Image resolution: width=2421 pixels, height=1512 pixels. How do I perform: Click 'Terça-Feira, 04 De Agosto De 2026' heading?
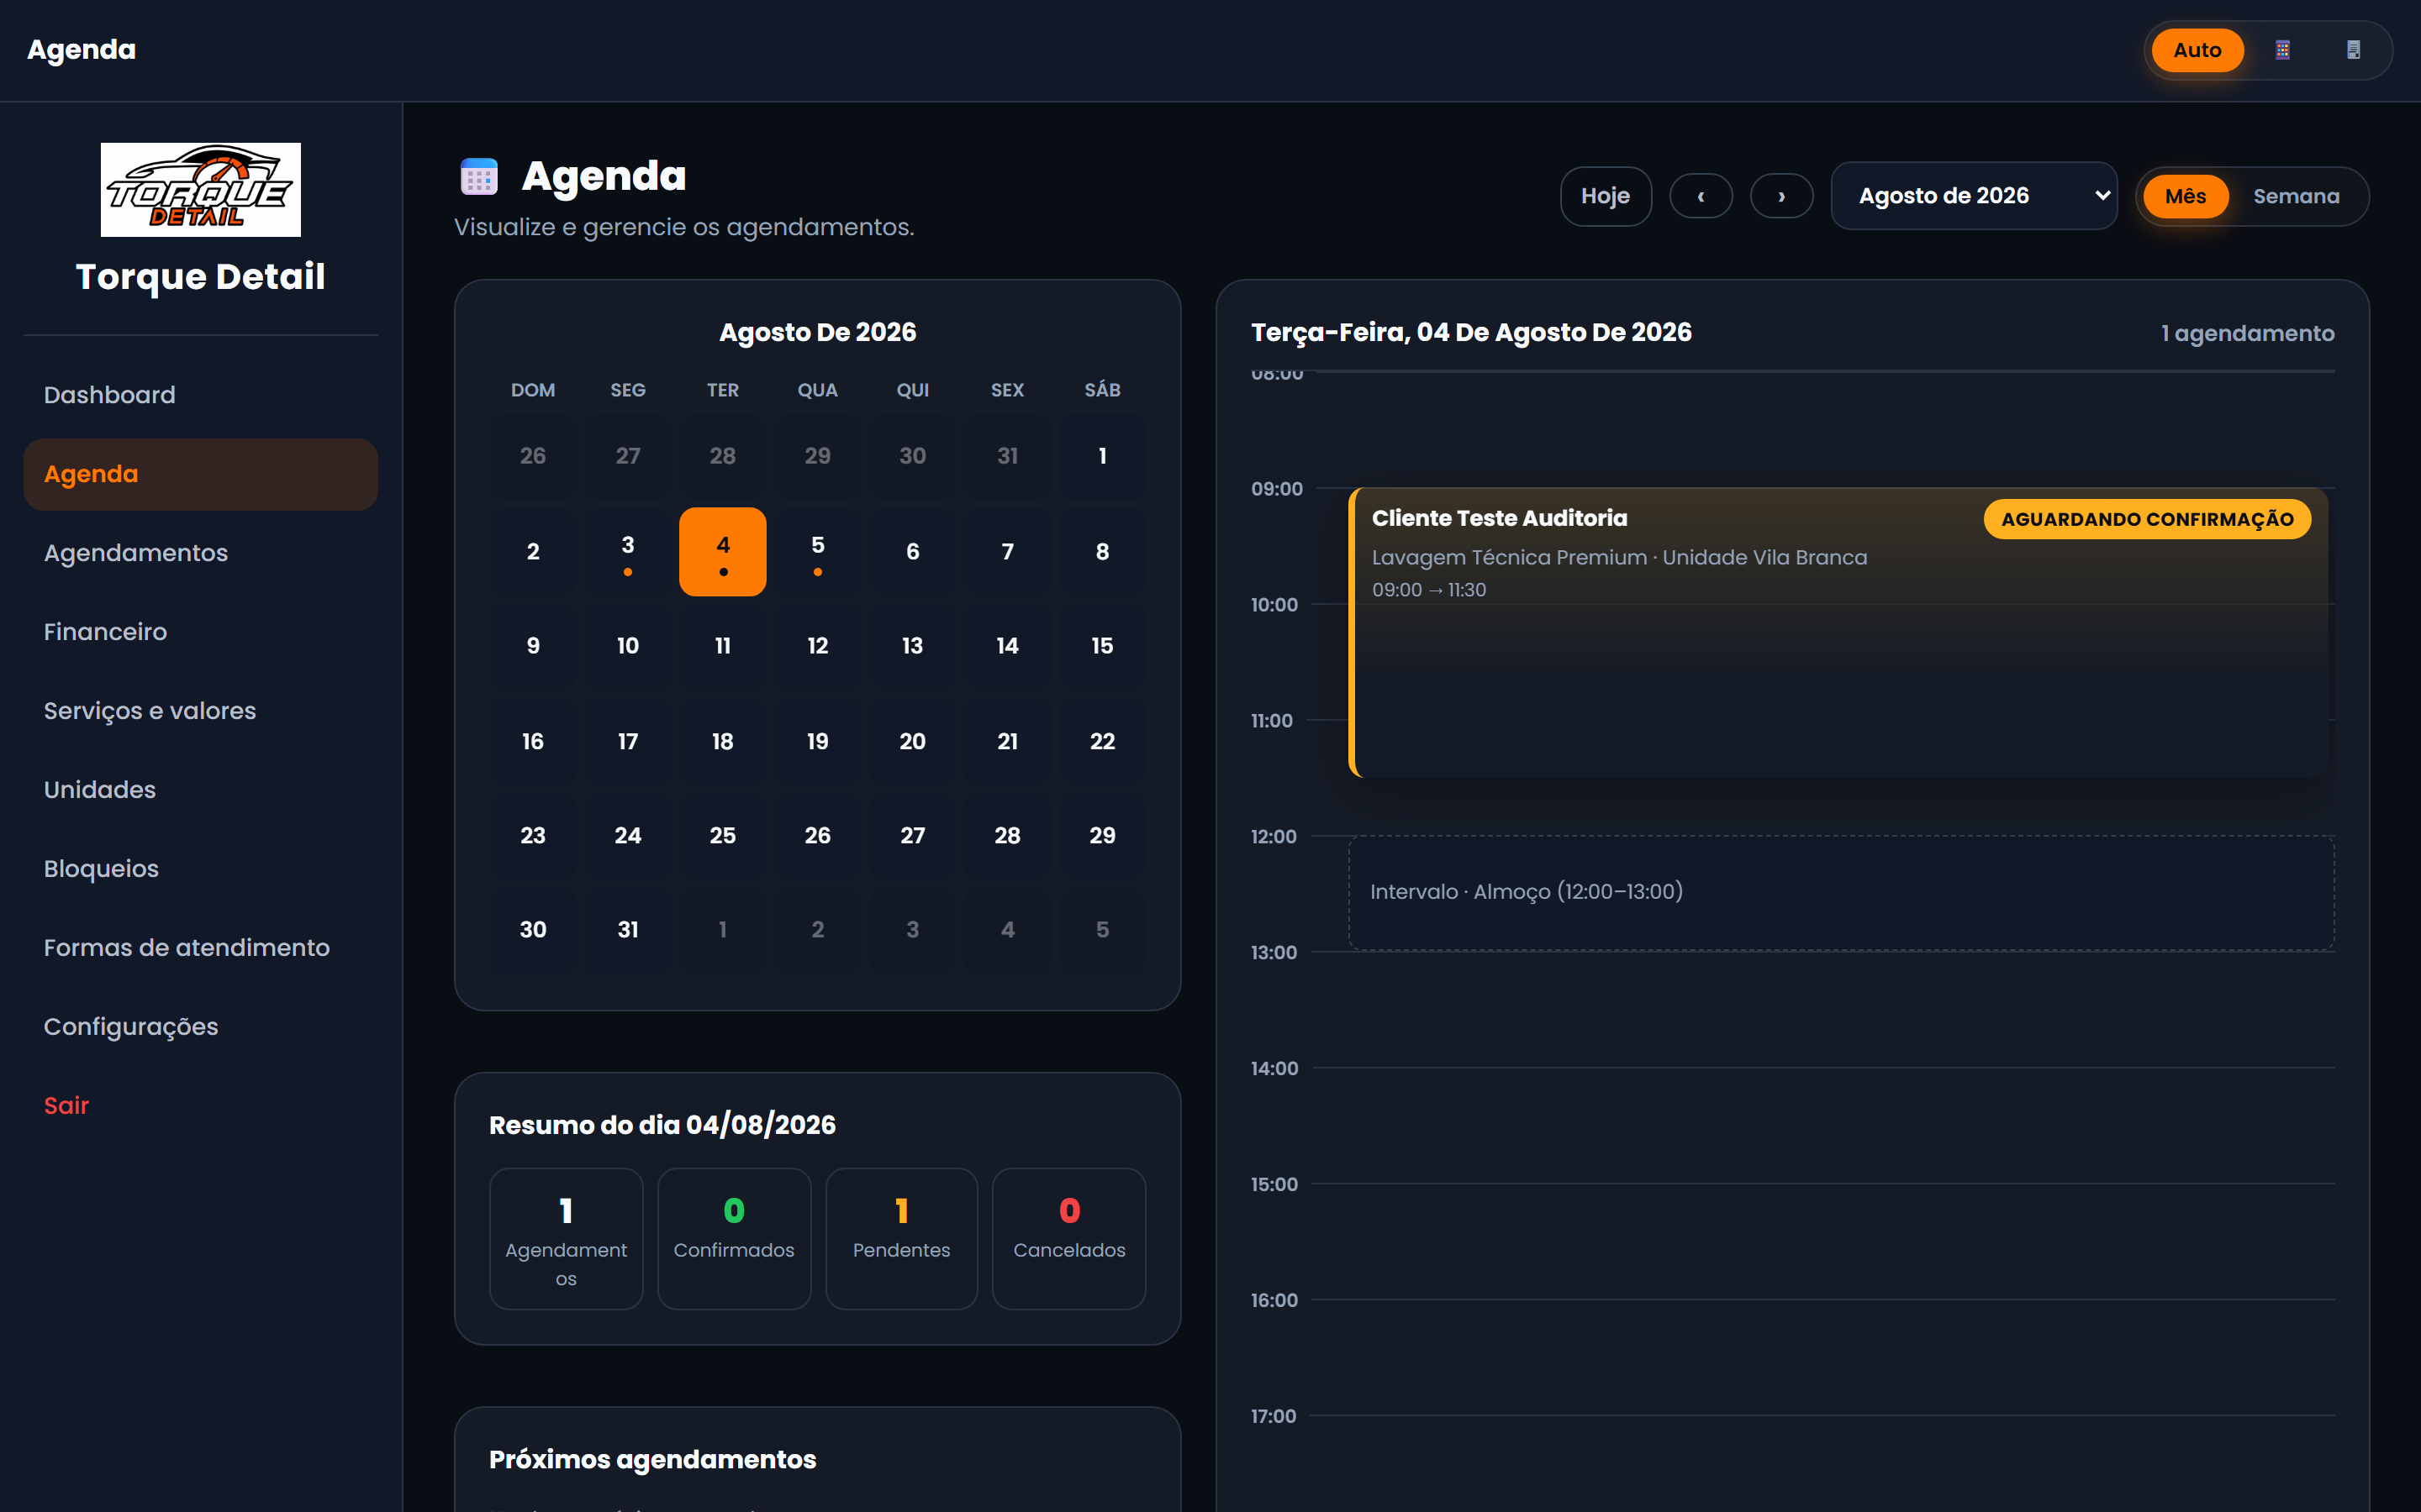[x=1470, y=332]
